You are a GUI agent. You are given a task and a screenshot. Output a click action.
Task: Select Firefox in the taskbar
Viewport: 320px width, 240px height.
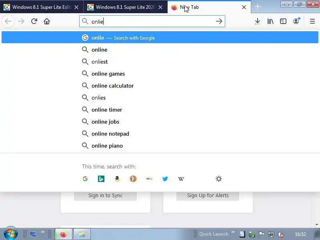click(x=64, y=234)
